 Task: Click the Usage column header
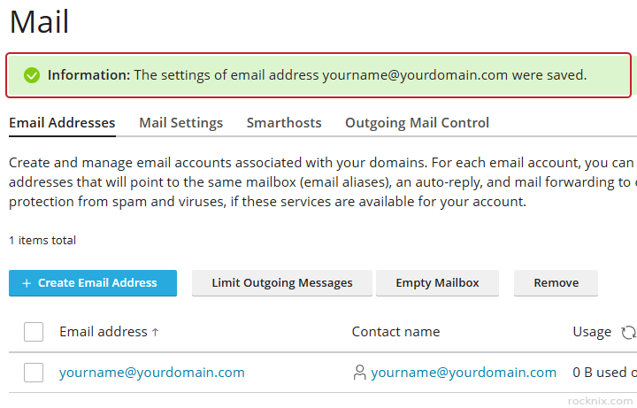click(592, 332)
